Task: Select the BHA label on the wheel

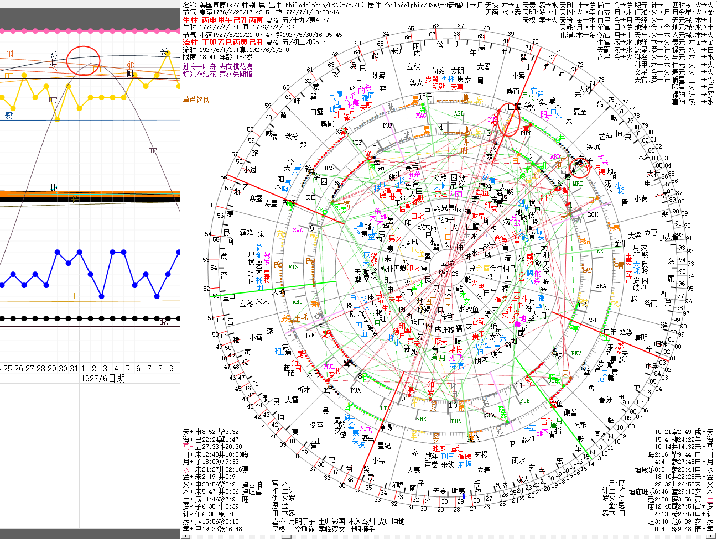Action: pyautogui.click(x=601, y=286)
